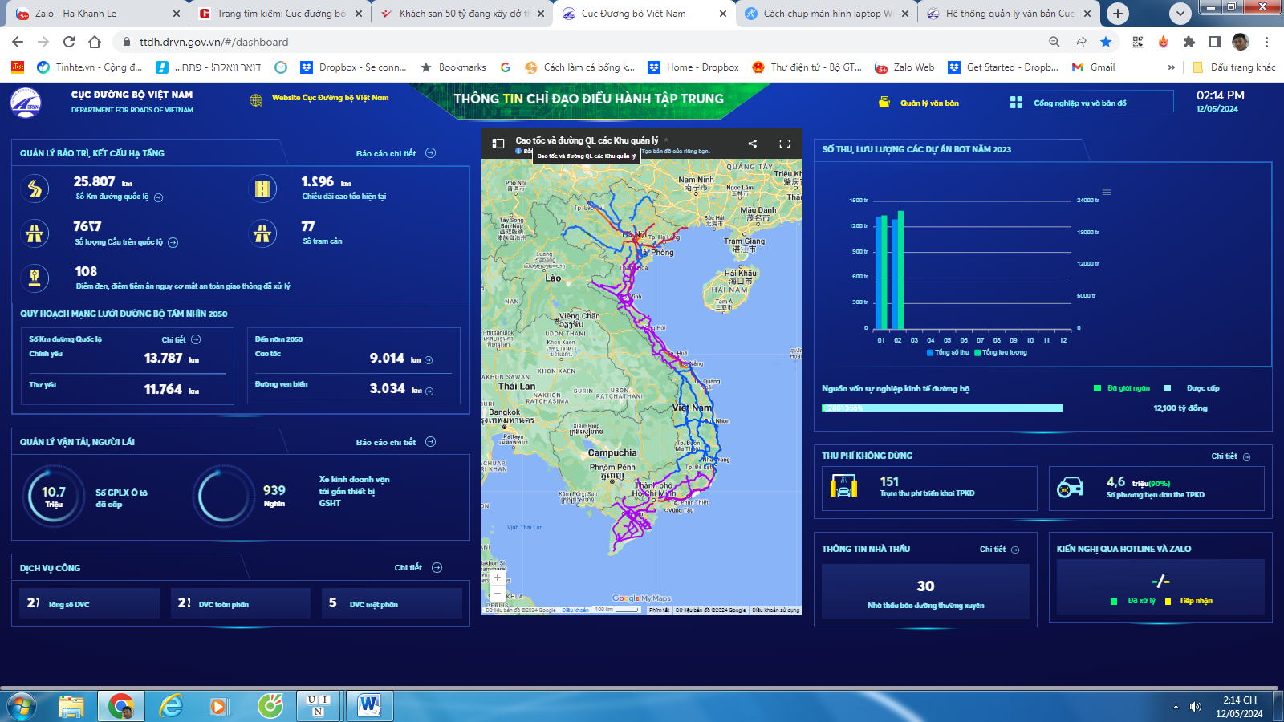This screenshot has width=1284, height=722.
Task: Click the Nguồn vốn sự nghiệp progress bar
Action: coord(942,408)
